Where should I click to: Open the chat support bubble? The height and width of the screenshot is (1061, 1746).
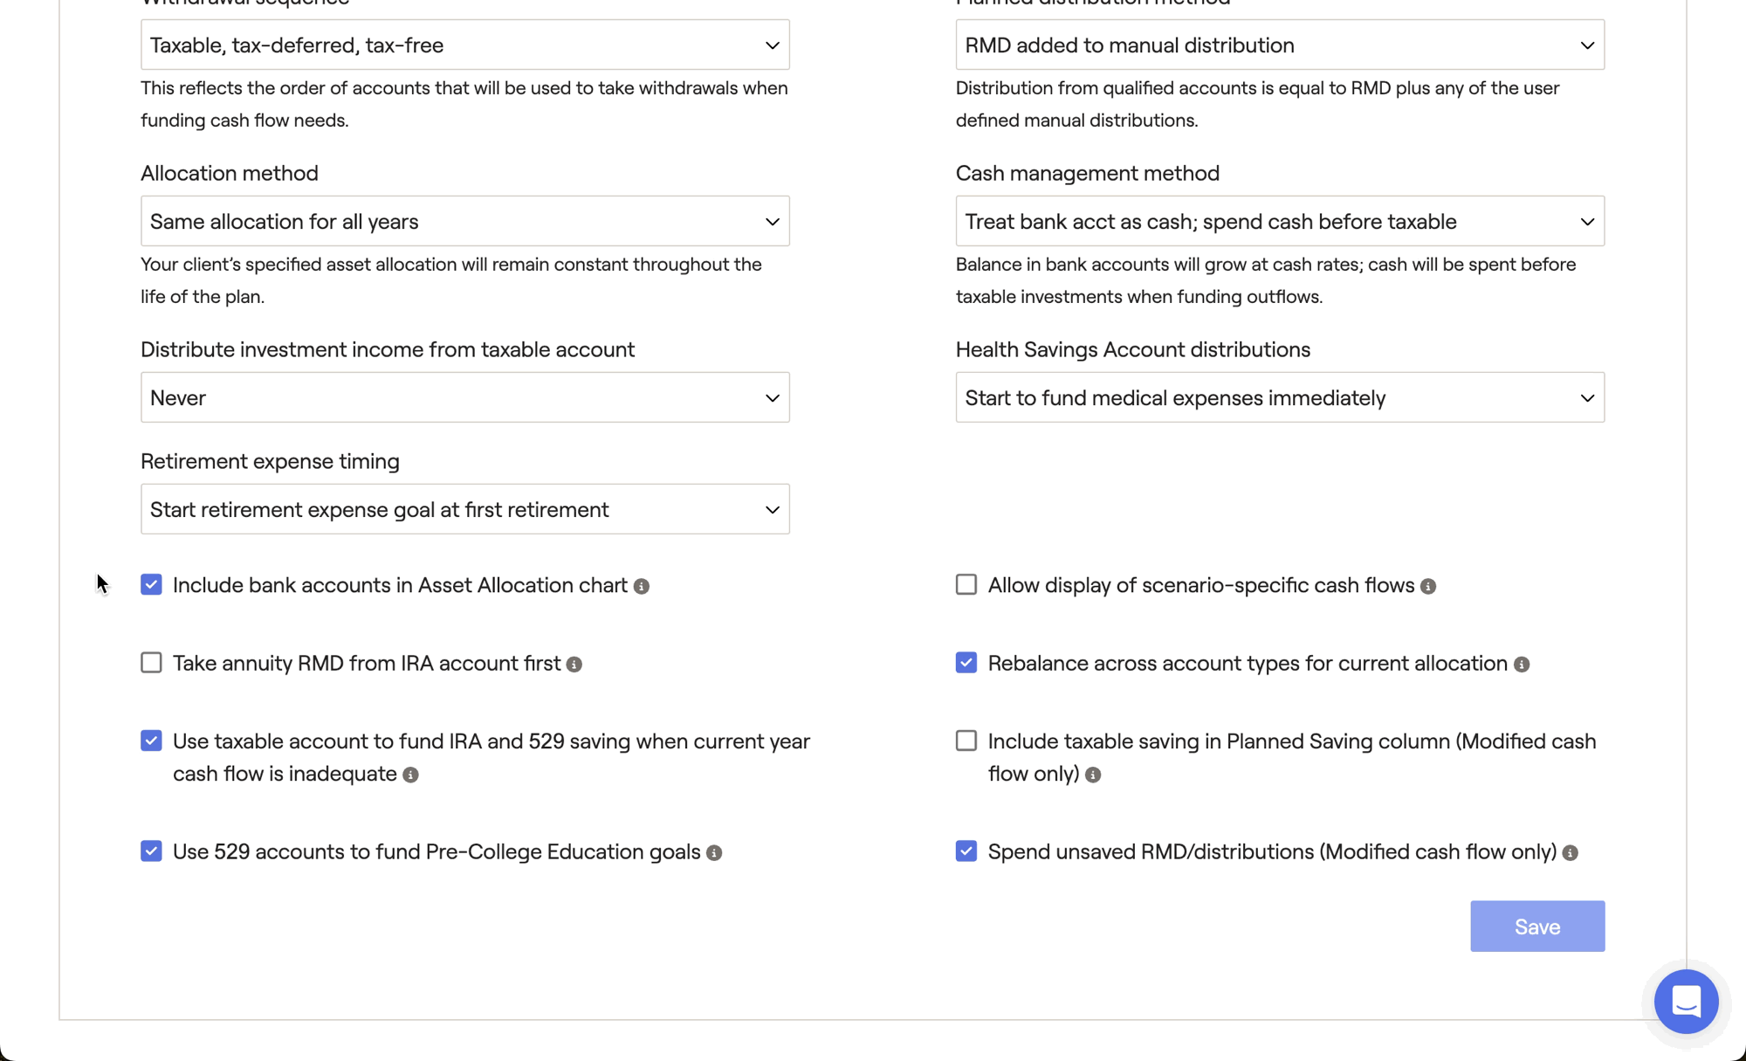(1686, 1002)
